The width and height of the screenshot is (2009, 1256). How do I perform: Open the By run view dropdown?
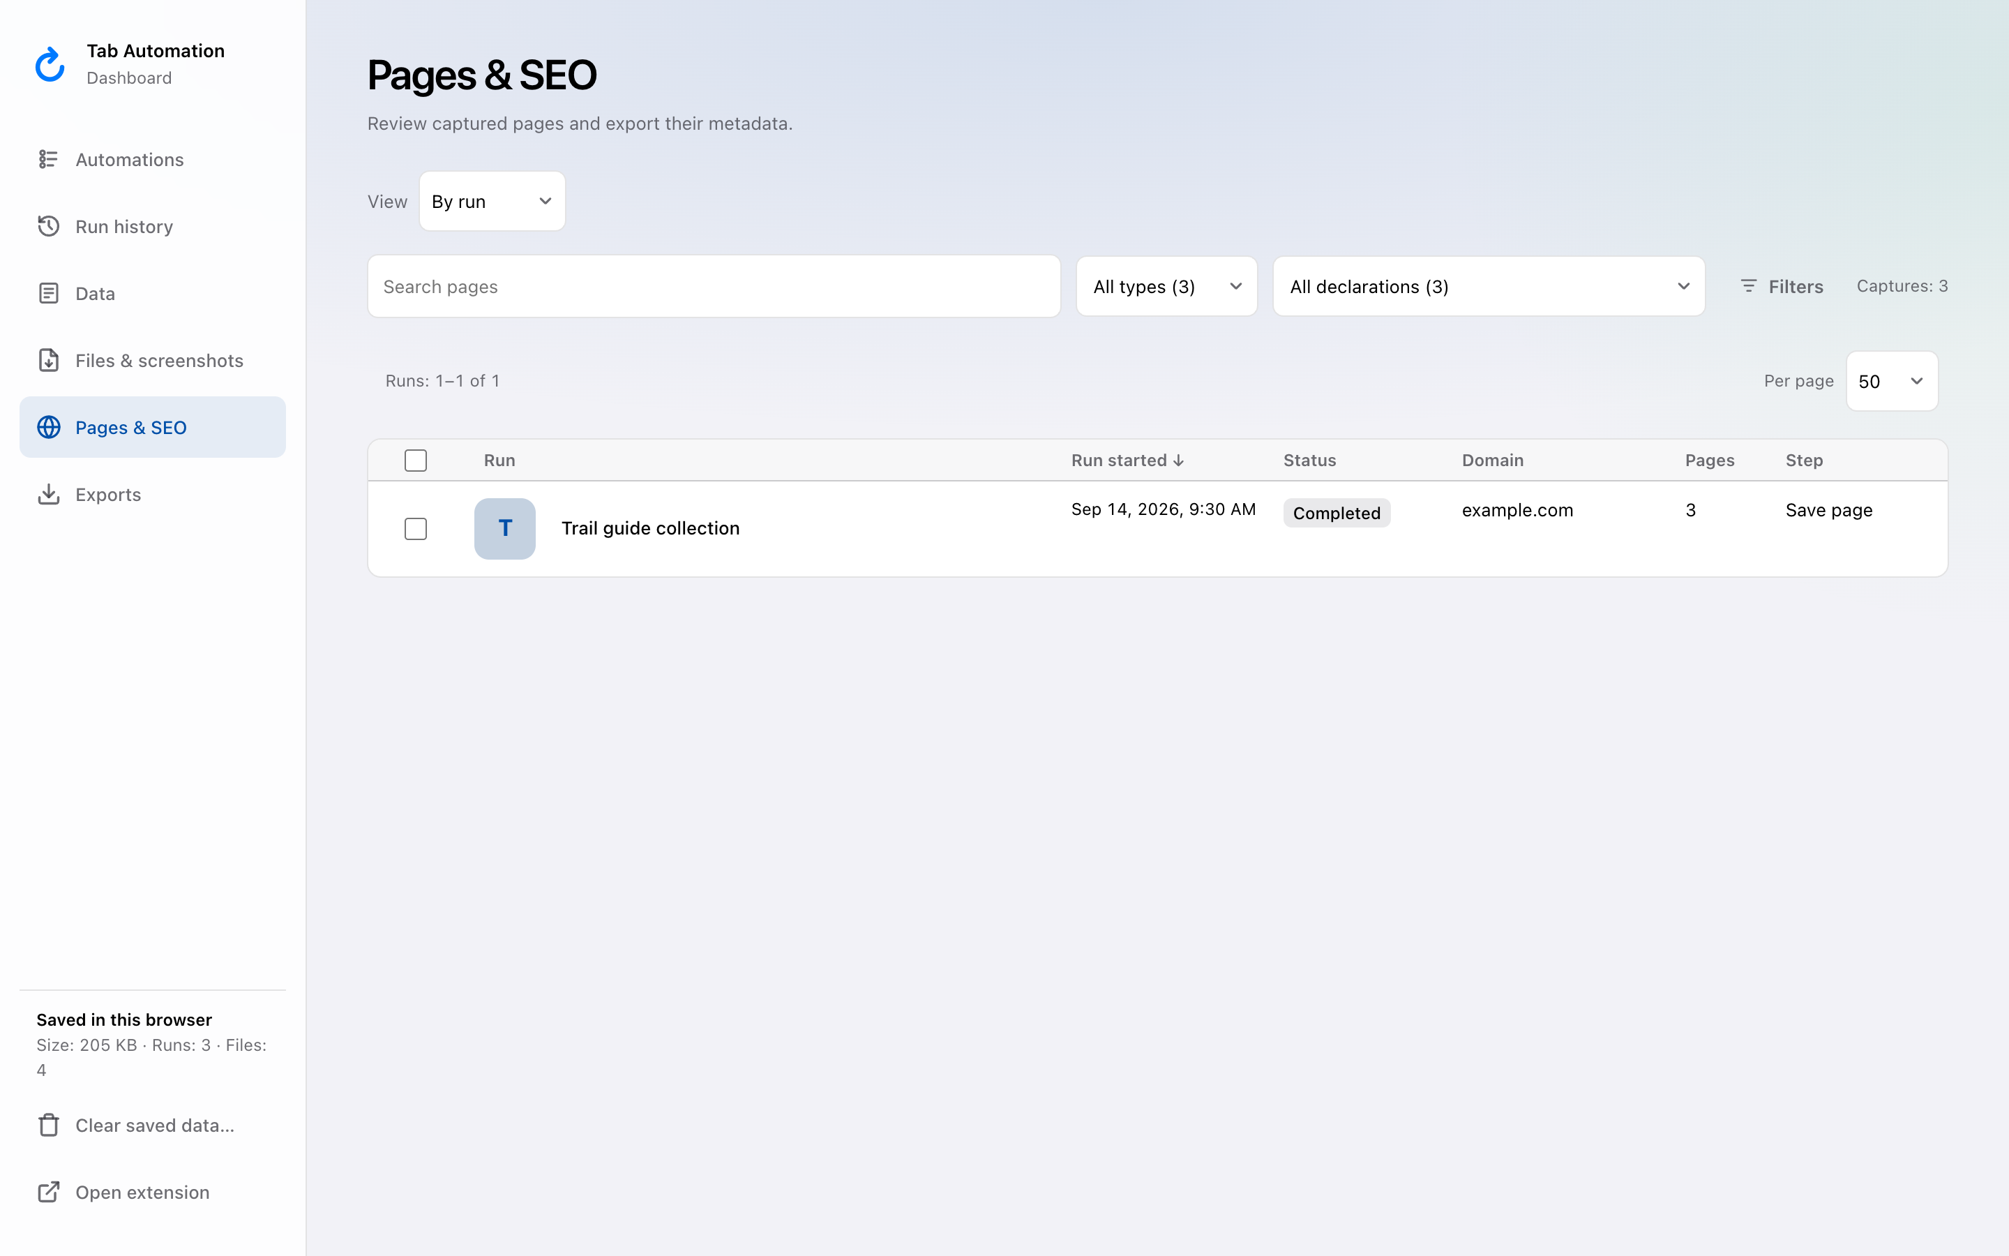pos(492,201)
